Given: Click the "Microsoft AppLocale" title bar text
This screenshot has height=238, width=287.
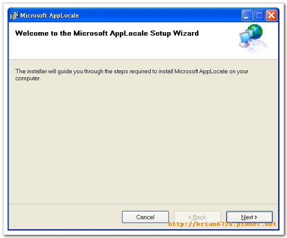Looking at the screenshot, I should click(49, 16).
